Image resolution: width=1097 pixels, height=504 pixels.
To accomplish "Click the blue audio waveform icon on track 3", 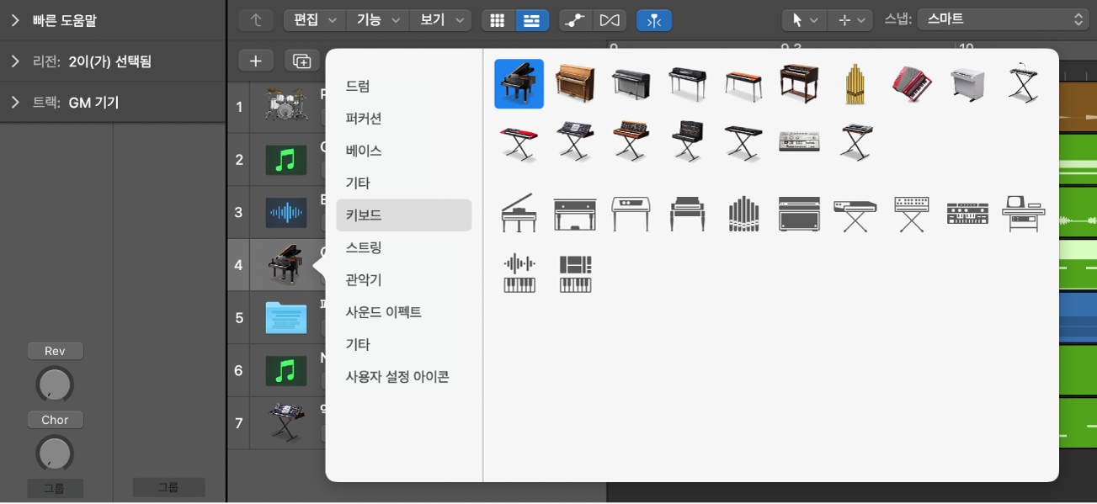I will click(286, 212).
